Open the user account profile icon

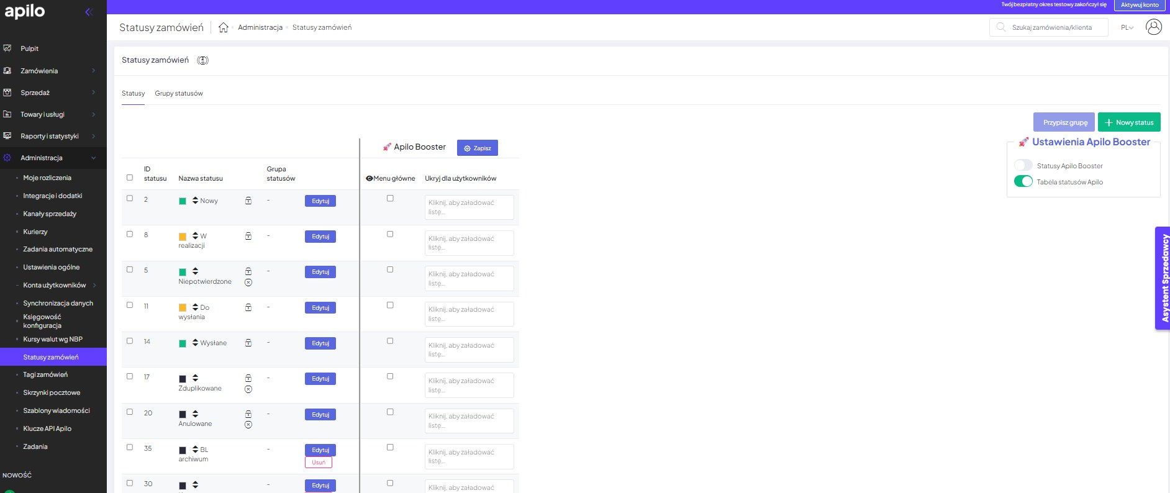1153,27
